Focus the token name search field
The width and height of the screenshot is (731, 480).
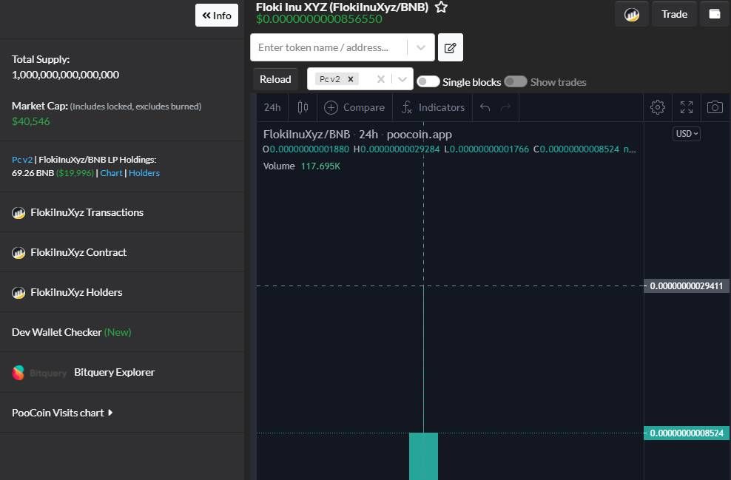(x=329, y=48)
